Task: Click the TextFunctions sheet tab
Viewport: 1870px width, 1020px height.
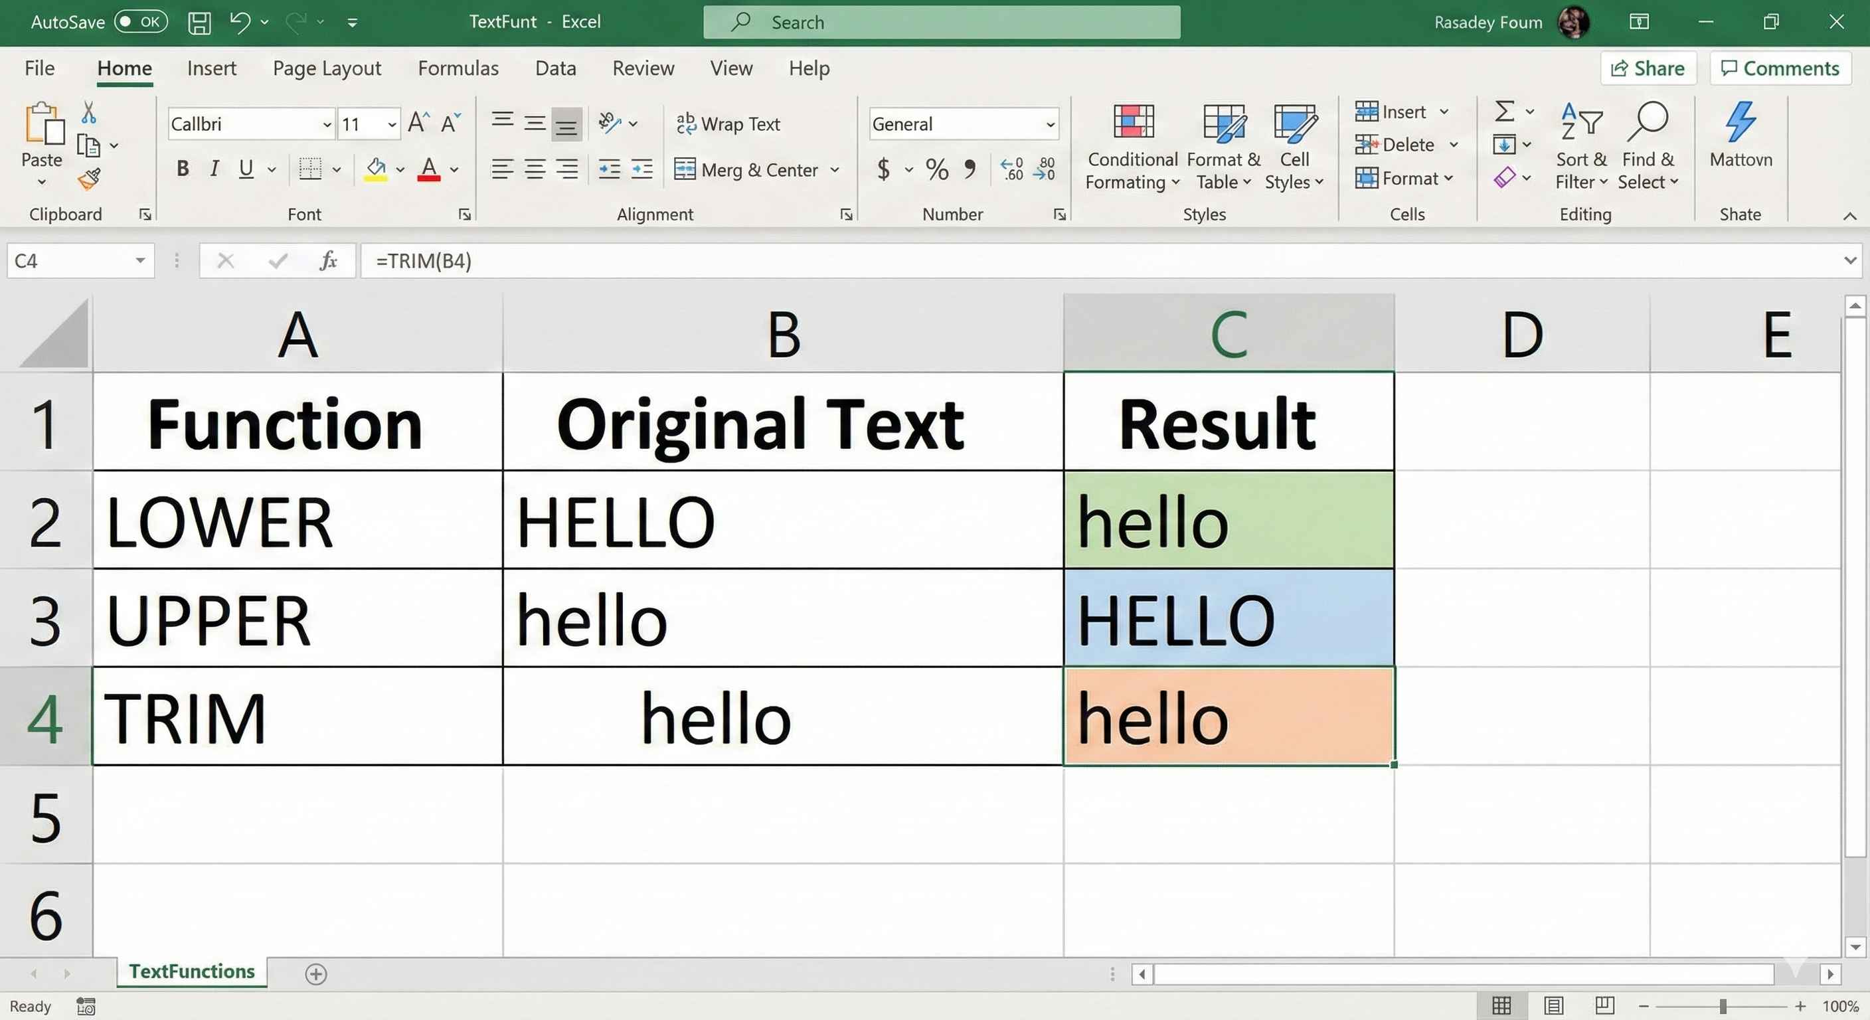Action: pyautogui.click(x=192, y=972)
